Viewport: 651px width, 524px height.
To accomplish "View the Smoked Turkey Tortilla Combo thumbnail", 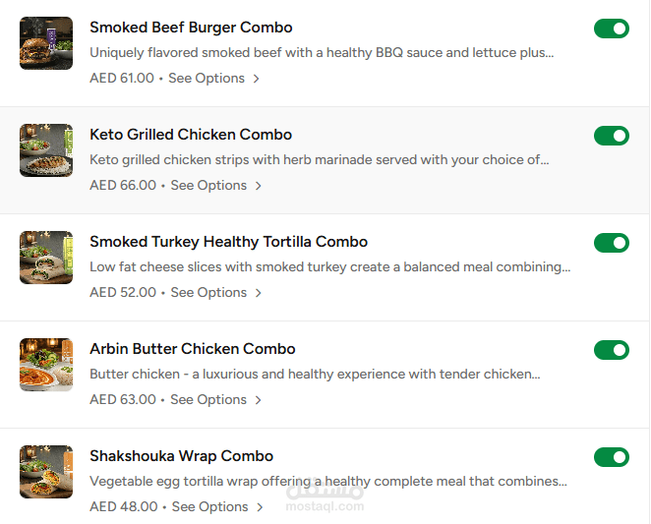I will [x=46, y=258].
